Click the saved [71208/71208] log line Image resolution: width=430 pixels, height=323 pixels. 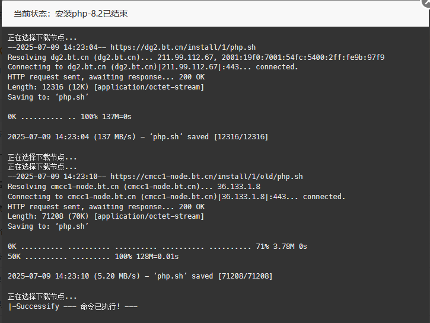pos(140,276)
